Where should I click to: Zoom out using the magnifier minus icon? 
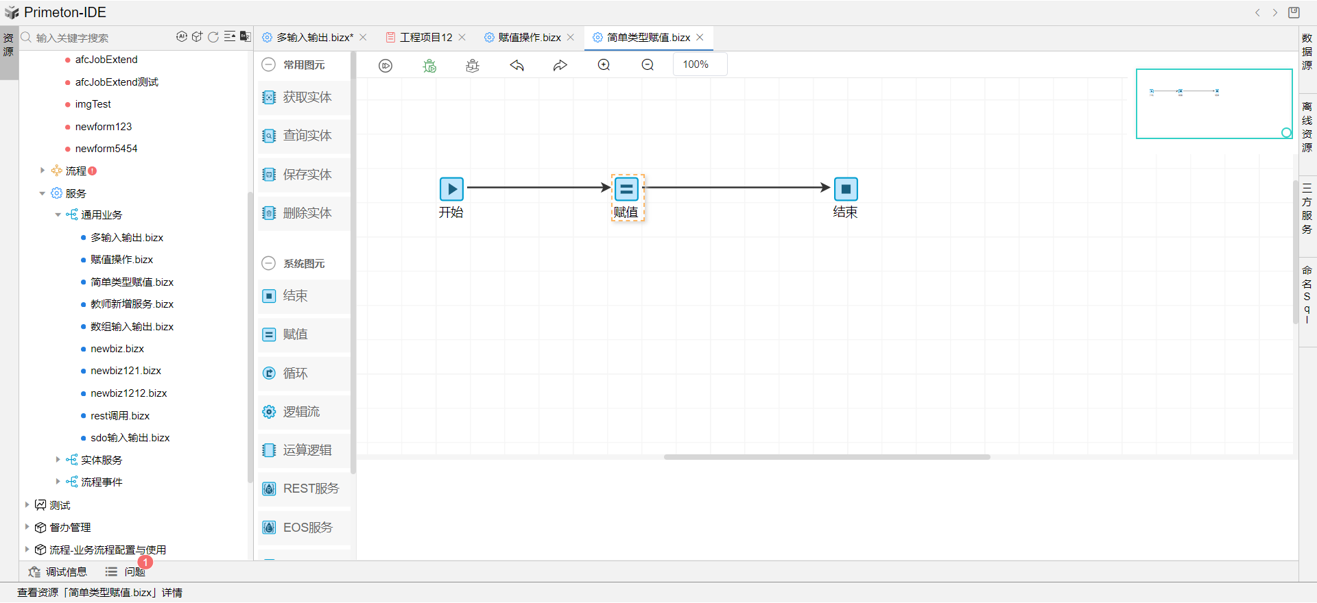pyautogui.click(x=648, y=65)
